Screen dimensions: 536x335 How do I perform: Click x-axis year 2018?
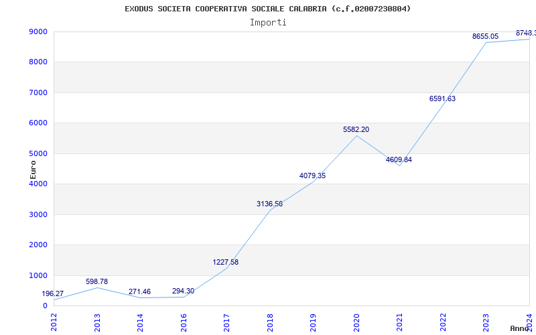270,323
